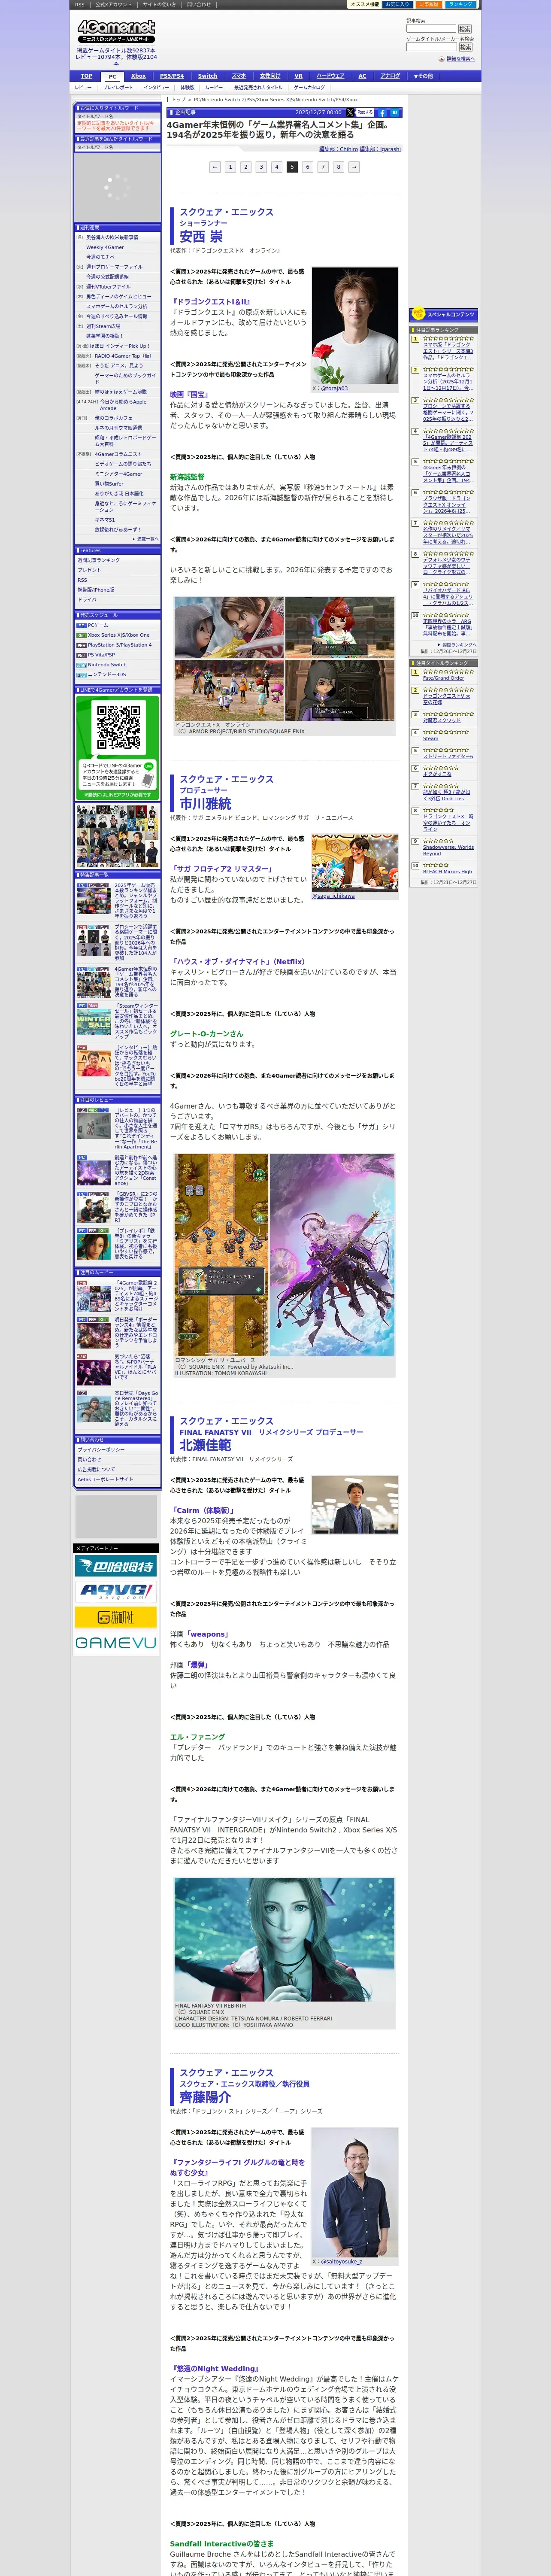Open ストリートファイター6 ranking link
This screenshot has height=2576, width=551.
[448, 756]
